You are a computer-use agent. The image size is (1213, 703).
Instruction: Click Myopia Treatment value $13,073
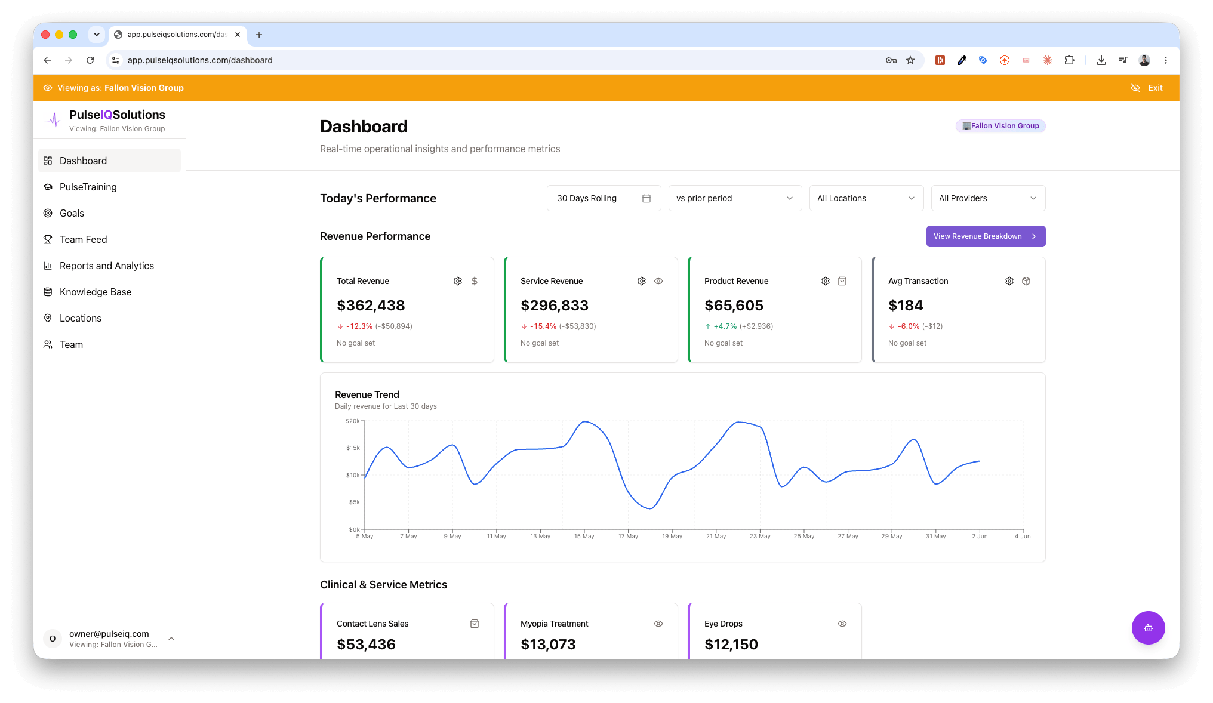pos(548,645)
